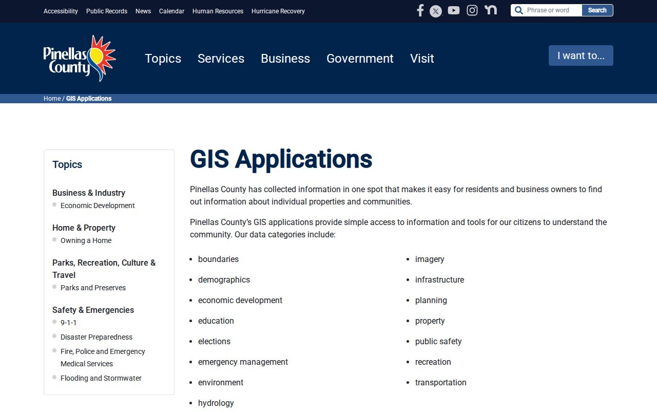Open the Business main menu
The image size is (657, 411).
(285, 59)
